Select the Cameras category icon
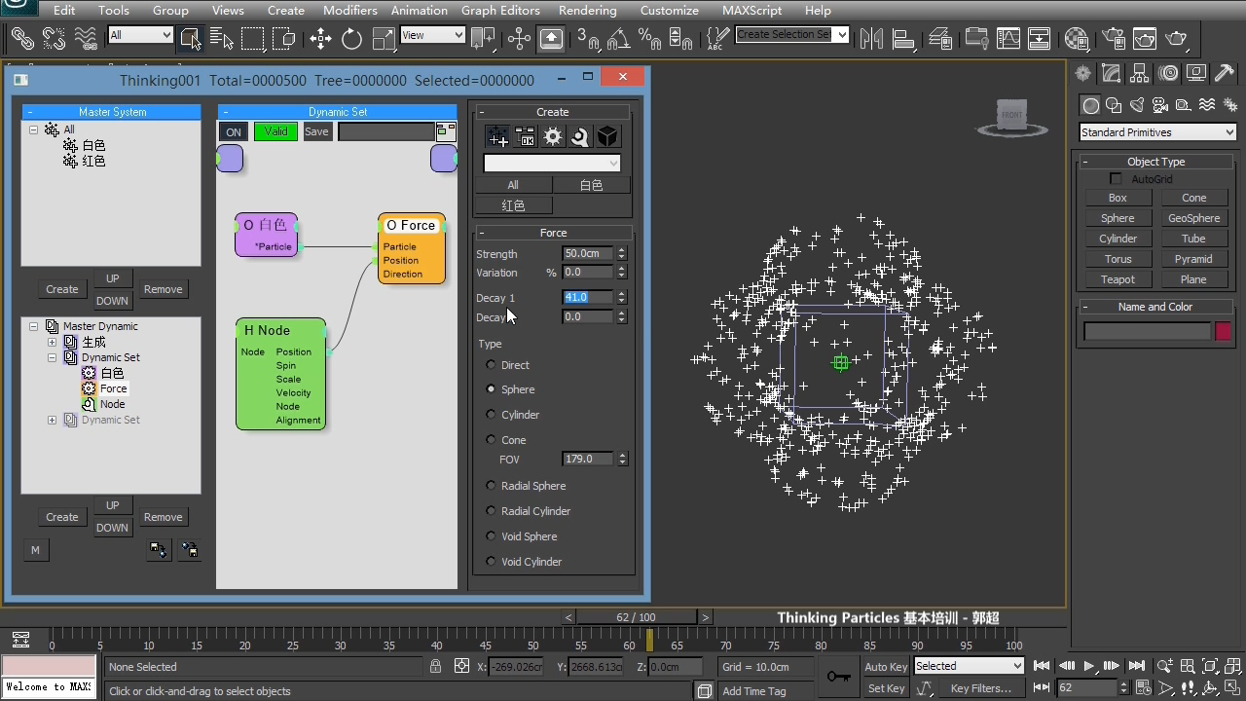This screenshot has width=1246, height=701. (1160, 105)
